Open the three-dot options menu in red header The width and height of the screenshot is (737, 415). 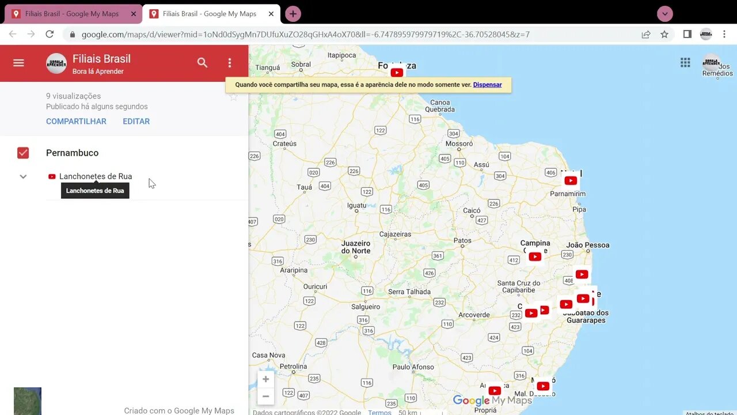(x=230, y=63)
